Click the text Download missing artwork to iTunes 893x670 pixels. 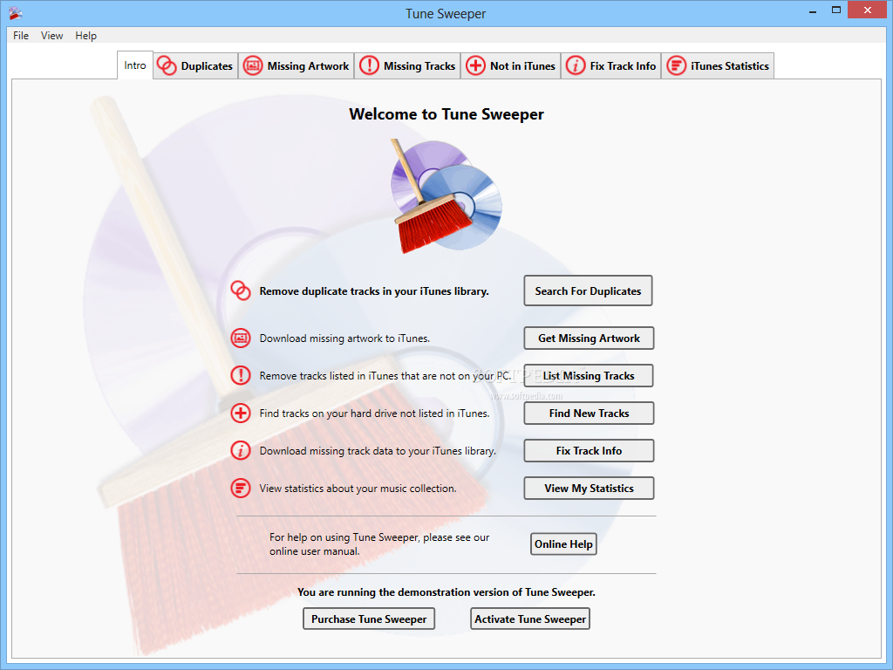[x=344, y=338]
